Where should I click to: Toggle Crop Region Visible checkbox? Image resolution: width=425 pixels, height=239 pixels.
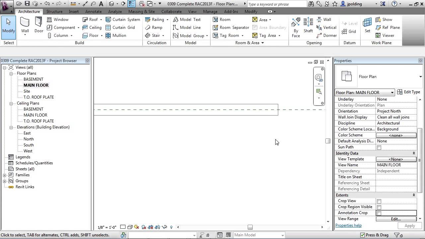tap(379, 207)
